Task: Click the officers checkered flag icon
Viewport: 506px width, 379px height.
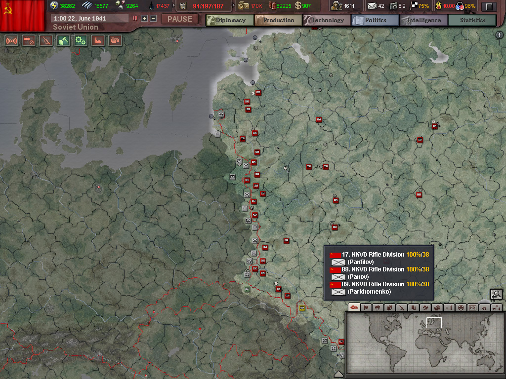Action: tap(414, 5)
